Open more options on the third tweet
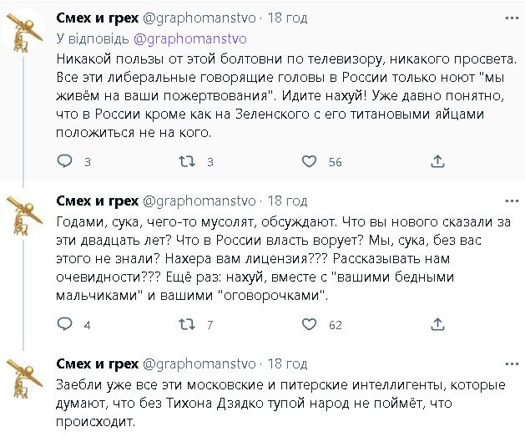Screen dimensions: 525x437 [x=509, y=364]
